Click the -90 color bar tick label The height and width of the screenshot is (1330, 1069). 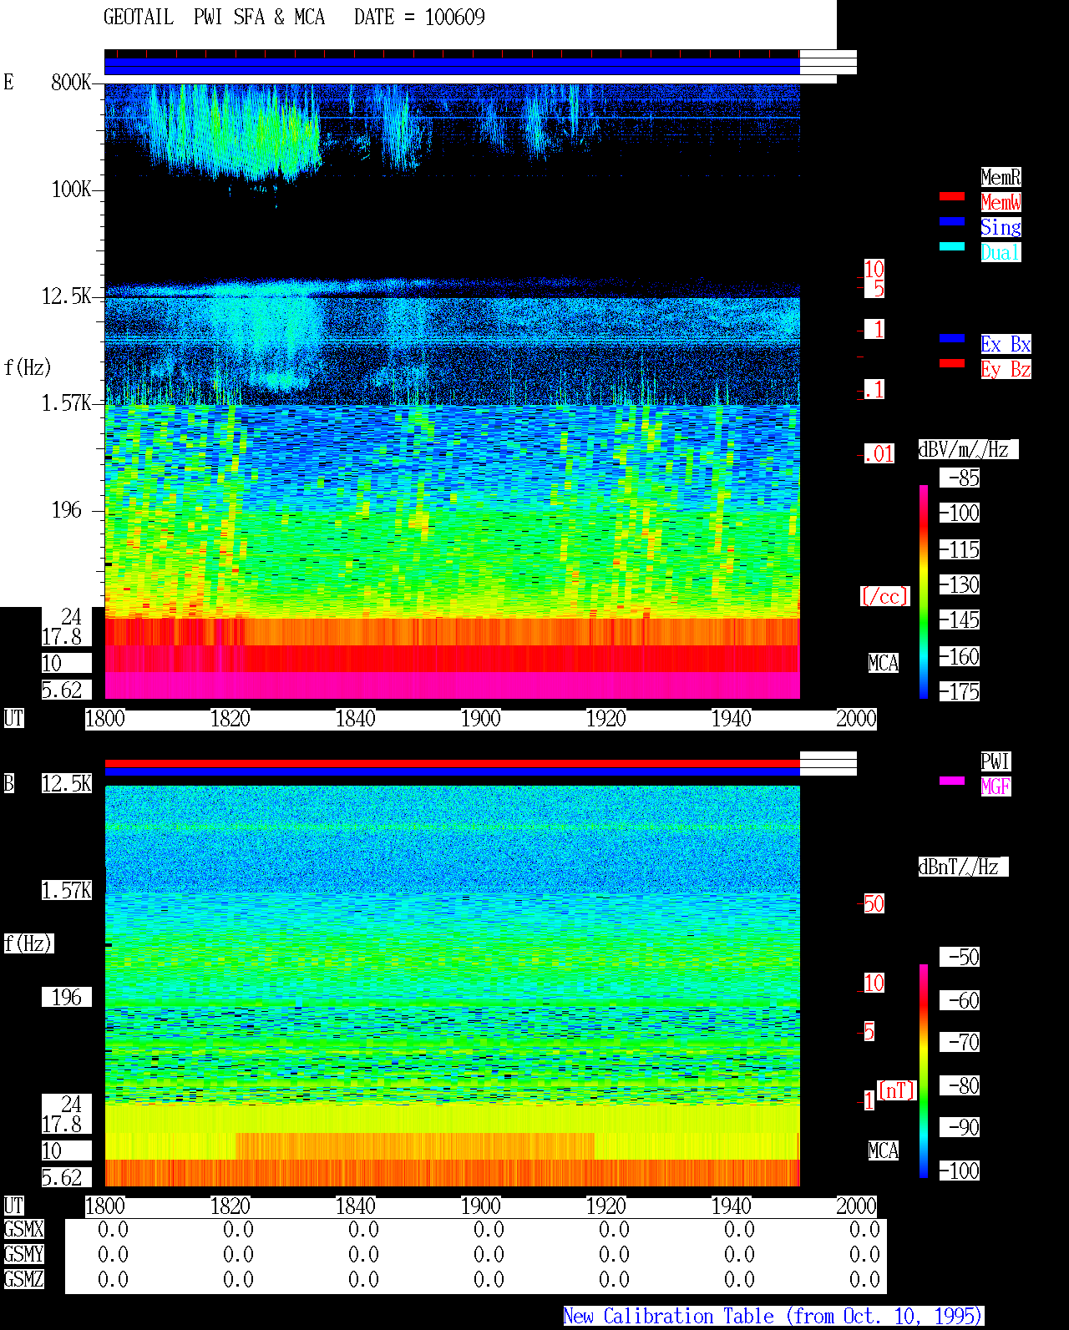(x=960, y=1127)
